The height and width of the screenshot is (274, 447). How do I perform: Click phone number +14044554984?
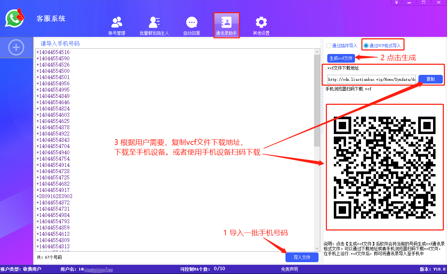[53, 215]
